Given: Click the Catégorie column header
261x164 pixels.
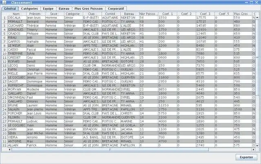Looking at the screenshot, I should [x=73, y=14].
